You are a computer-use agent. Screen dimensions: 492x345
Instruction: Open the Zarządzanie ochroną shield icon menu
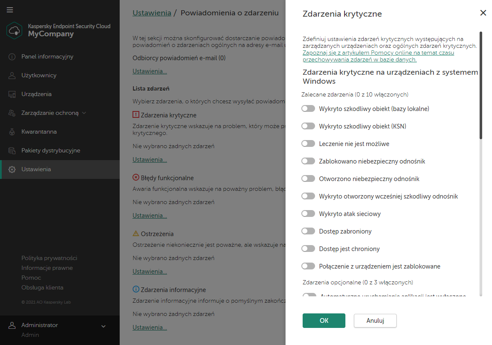[x=12, y=113]
